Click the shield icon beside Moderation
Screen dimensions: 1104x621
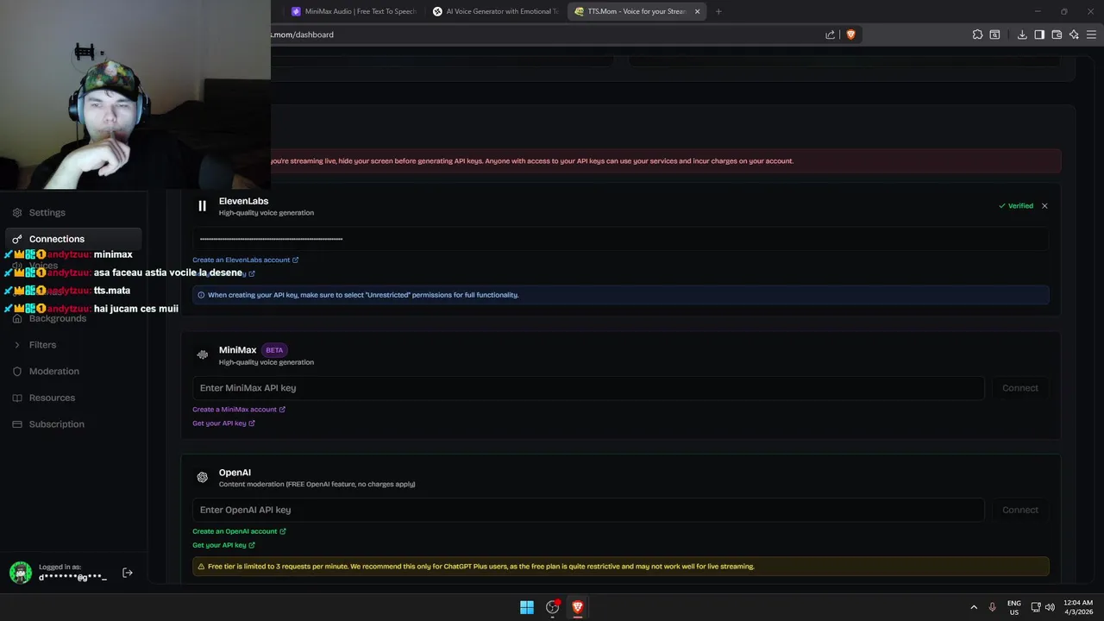17,371
